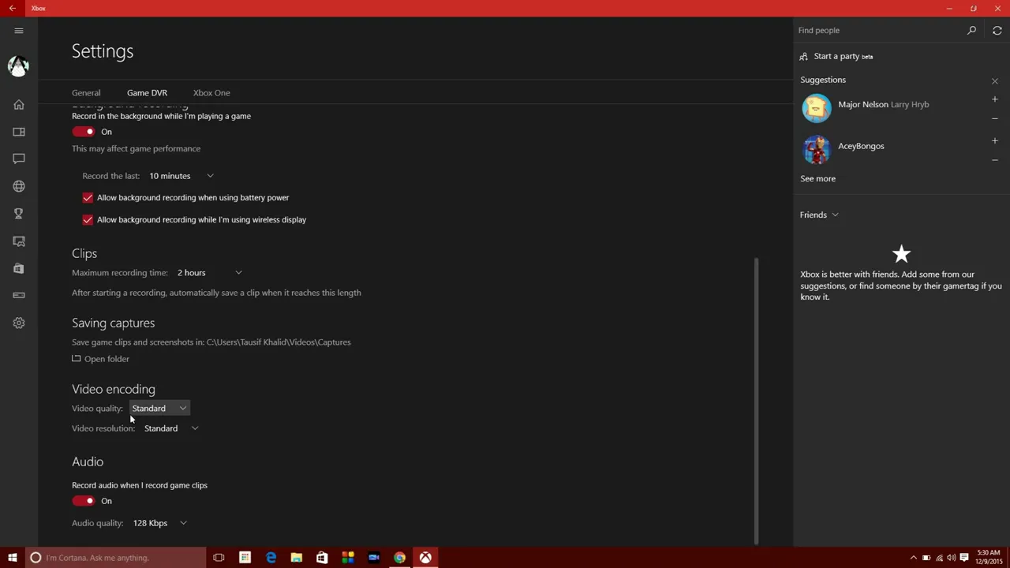Remove AceyBongos suggestion
Screen dimensions: 1010x568
995,160
